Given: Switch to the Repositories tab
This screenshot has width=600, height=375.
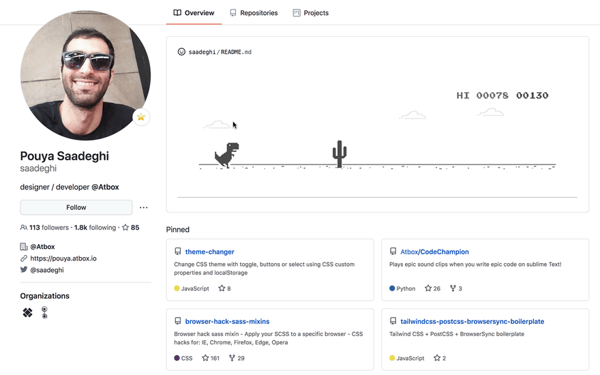Looking at the screenshot, I should tap(254, 13).
